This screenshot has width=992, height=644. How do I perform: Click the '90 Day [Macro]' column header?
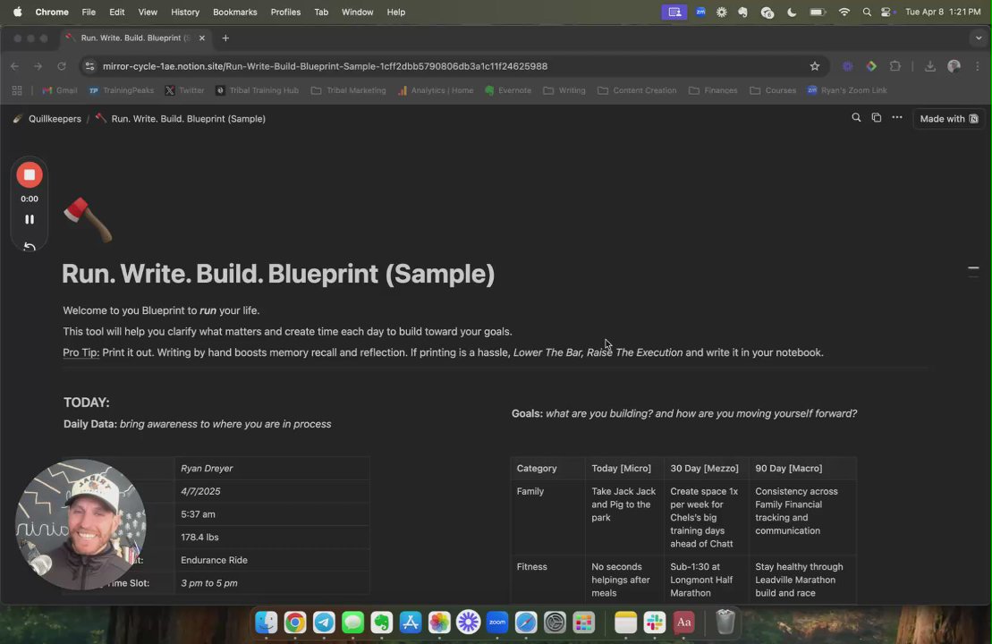tap(803, 468)
